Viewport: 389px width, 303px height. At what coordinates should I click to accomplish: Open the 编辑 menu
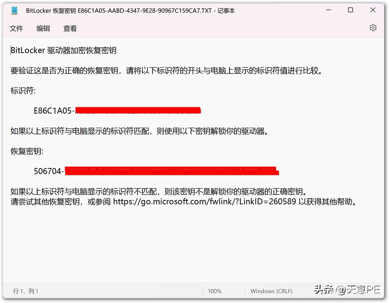tap(43, 28)
